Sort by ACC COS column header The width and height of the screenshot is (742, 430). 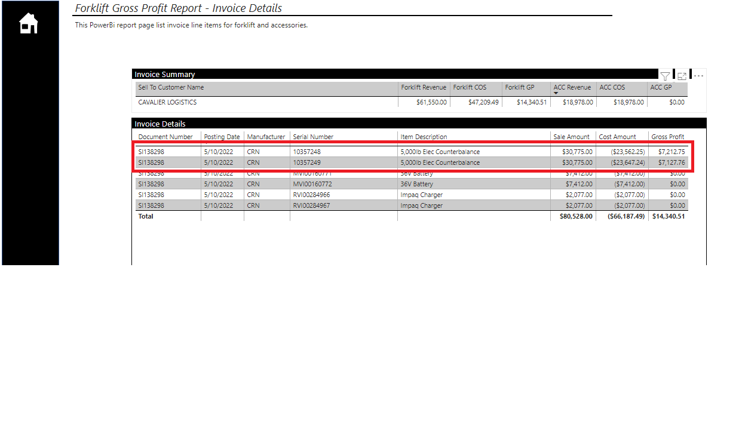click(x=612, y=87)
